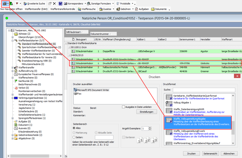Collapse the Waffenbesitzkarten tree node
This screenshot has height=158, width=242.
(x=13, y=41)
